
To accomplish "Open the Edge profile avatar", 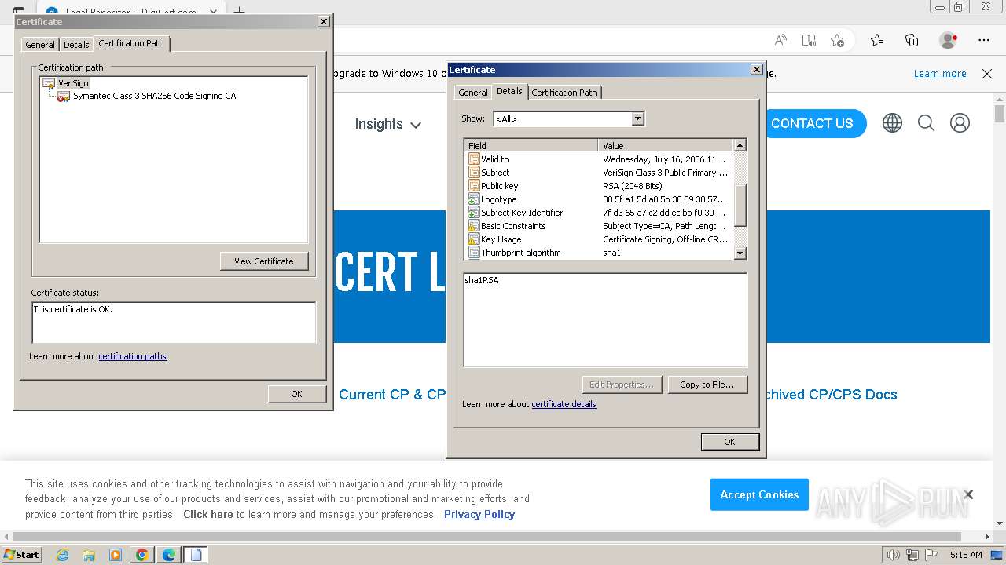I will pos(949,40).
